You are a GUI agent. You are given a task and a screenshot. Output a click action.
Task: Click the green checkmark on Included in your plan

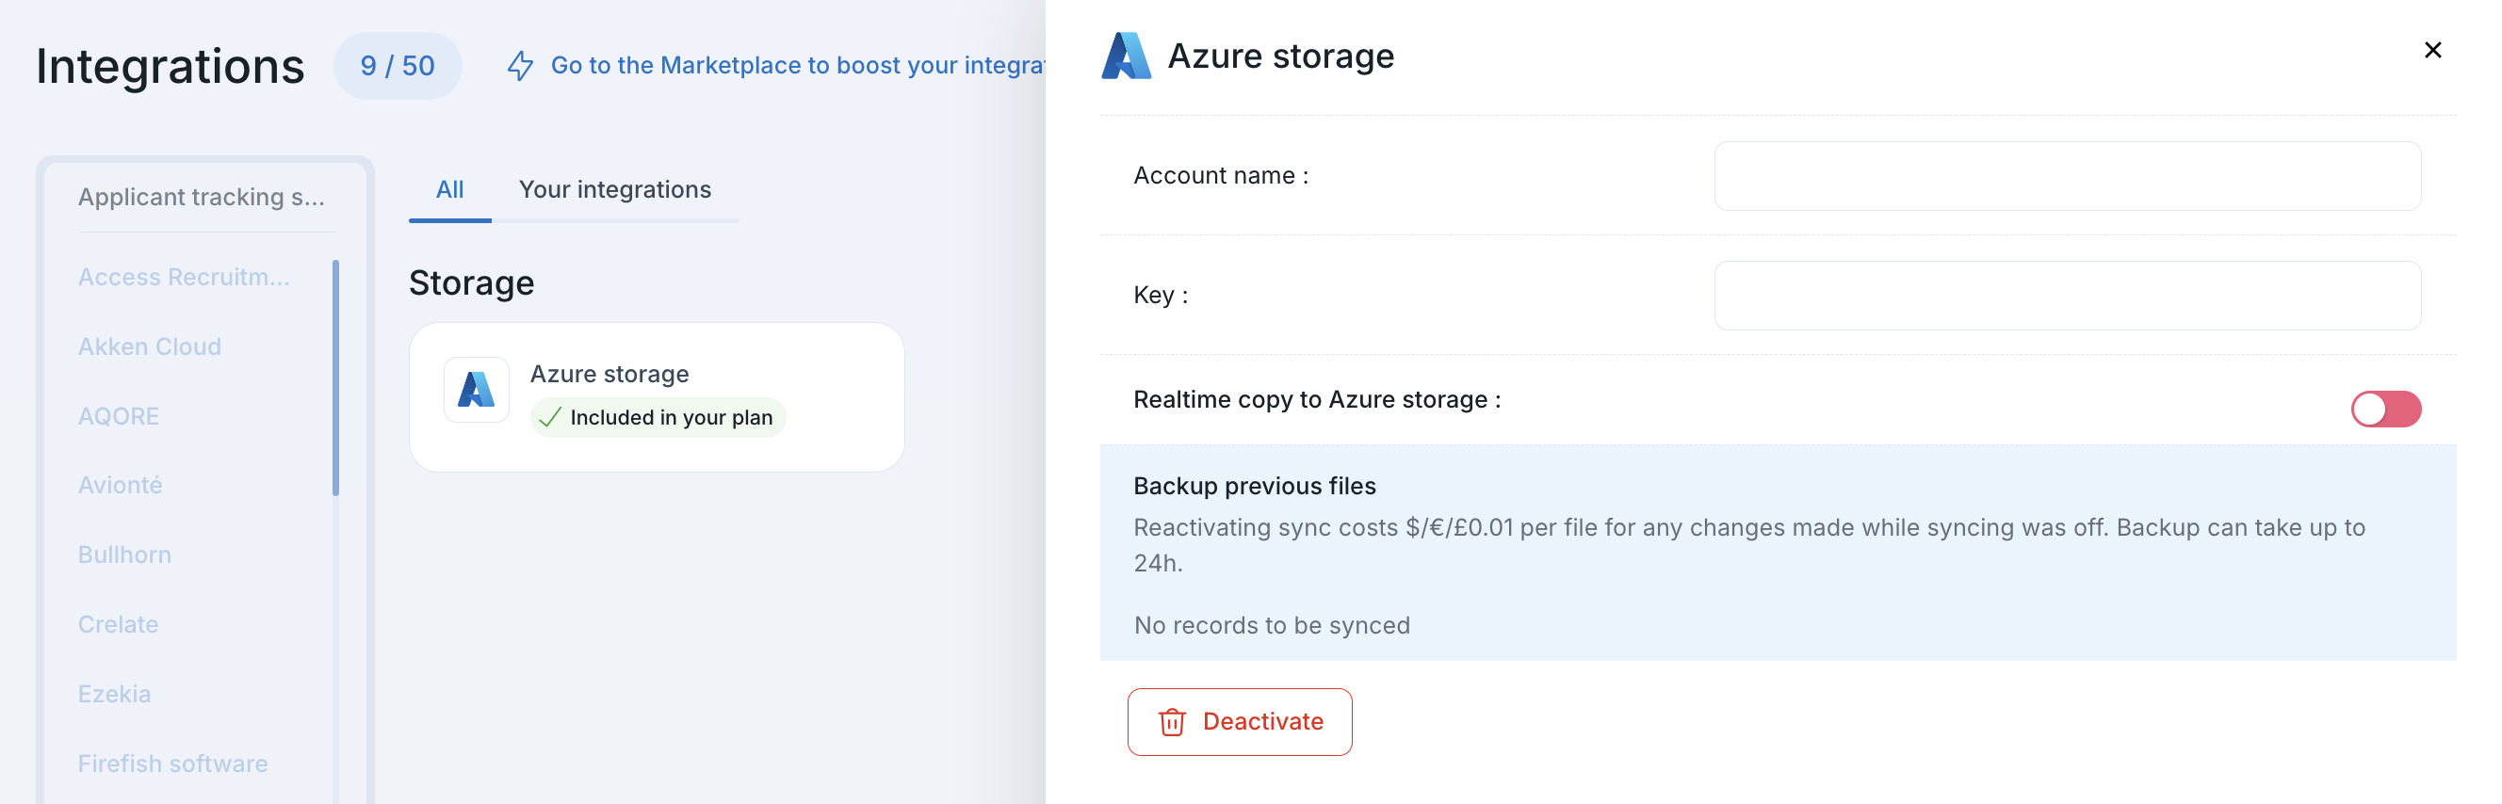pyautogui.click(x=550, y=418)
